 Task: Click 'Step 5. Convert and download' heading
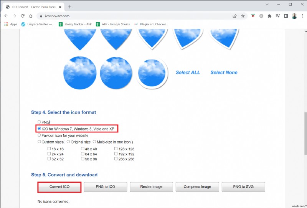tap(64, 175)
